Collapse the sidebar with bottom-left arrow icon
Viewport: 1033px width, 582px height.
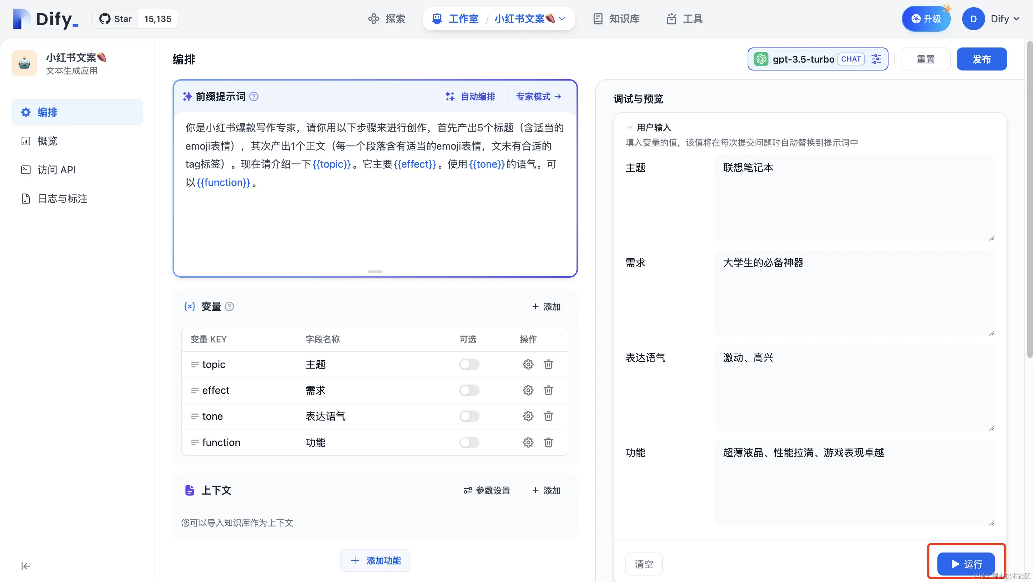(x=26, y=566)
